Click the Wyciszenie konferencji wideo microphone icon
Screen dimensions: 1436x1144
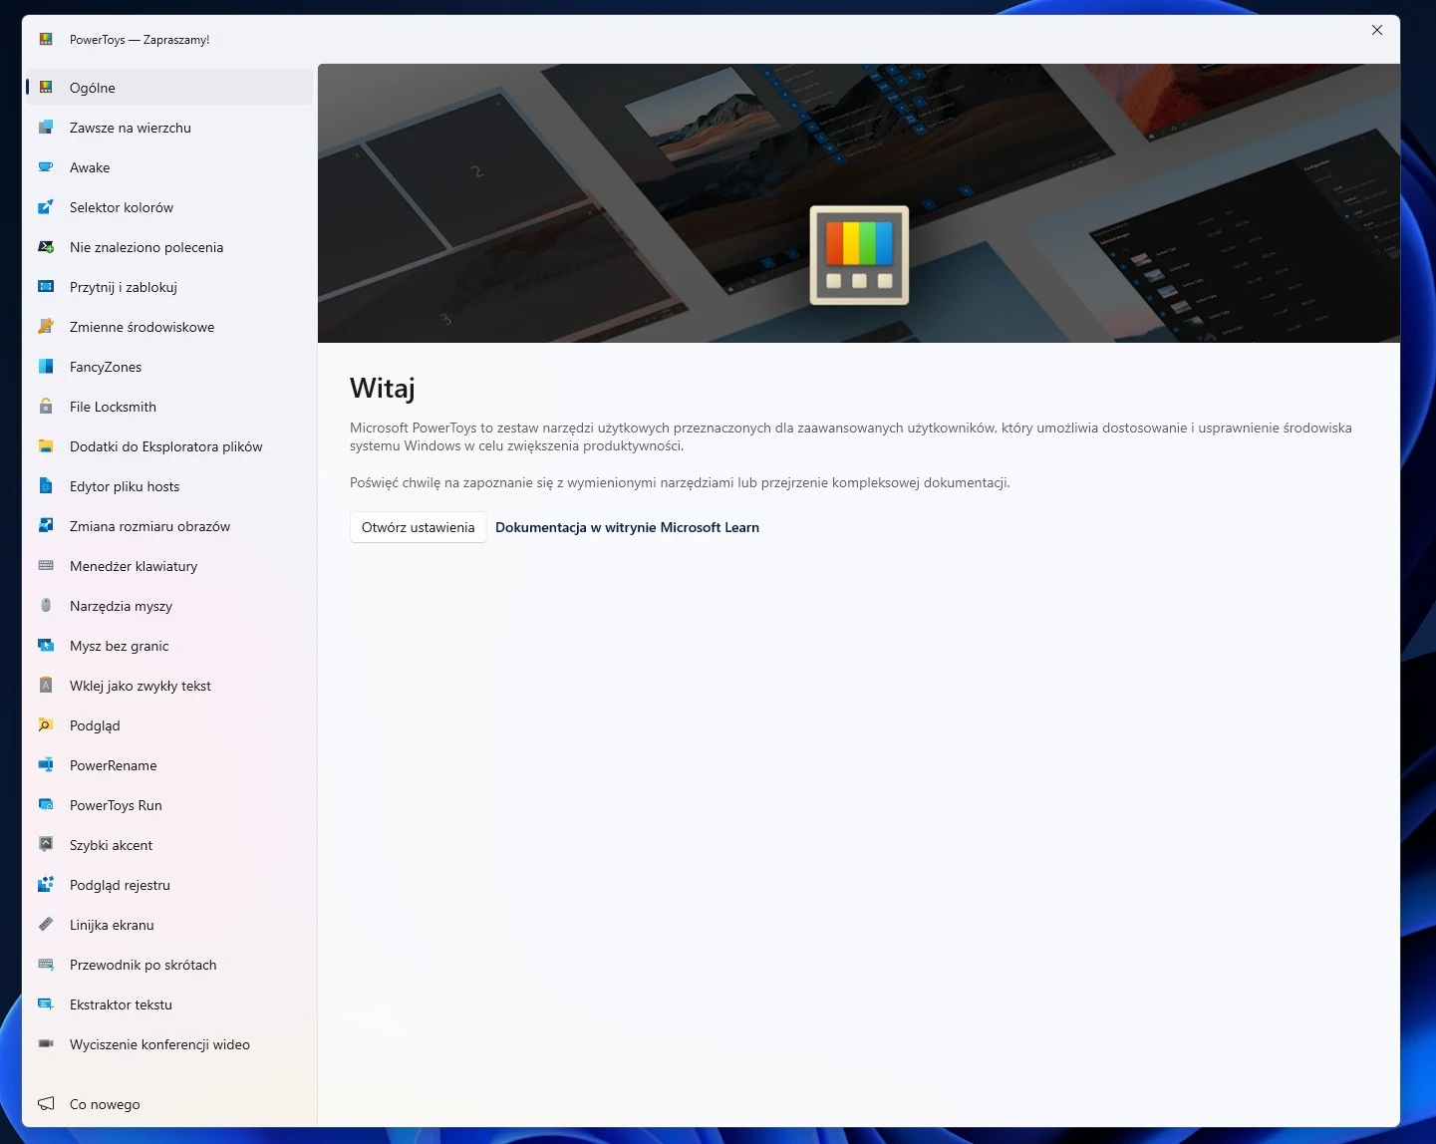point(46,1044)
